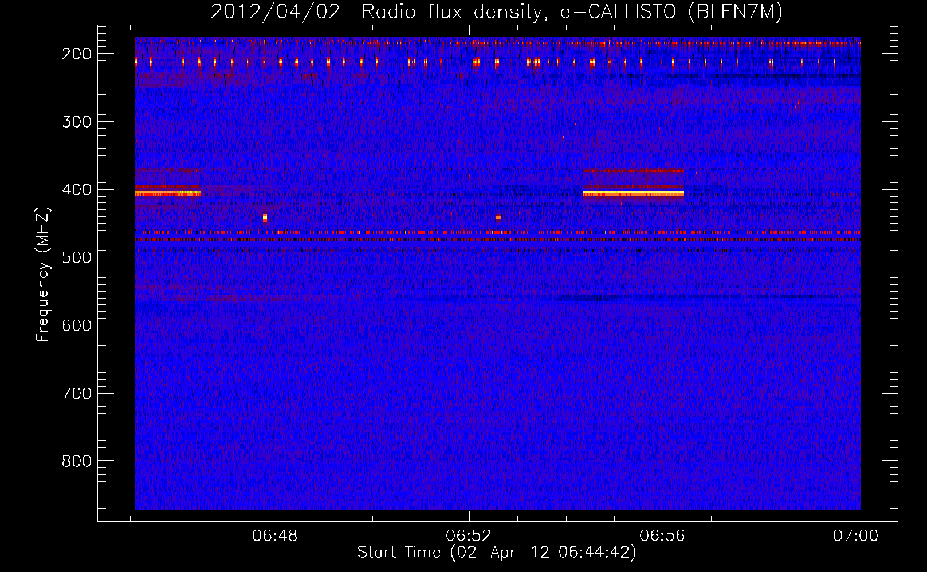Click the 06:48 time tick label

(x=275, y=536)
